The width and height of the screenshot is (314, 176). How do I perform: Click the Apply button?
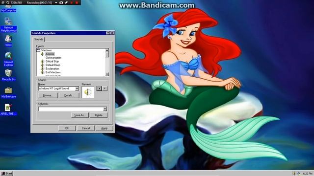(x=105, y=128)
